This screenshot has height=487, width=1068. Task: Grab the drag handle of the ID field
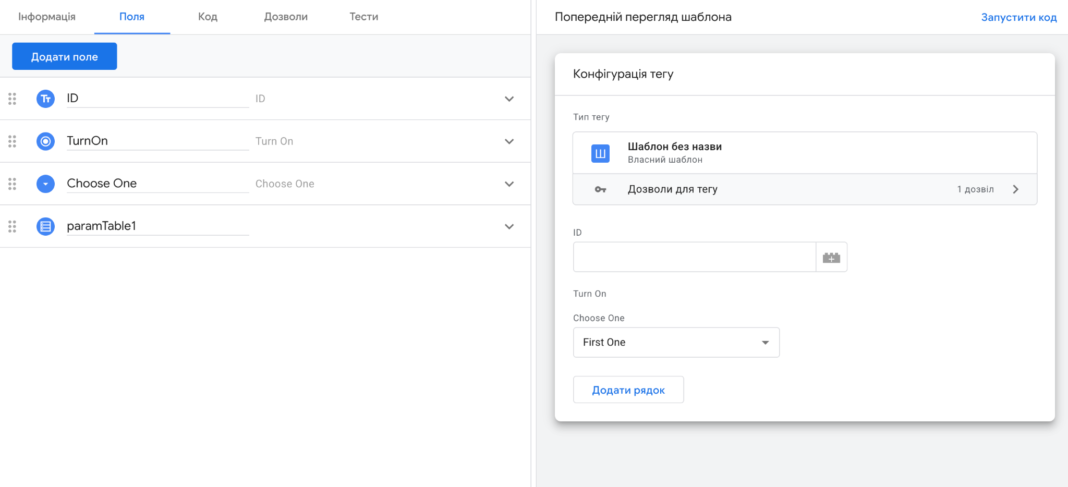point(13,98)
